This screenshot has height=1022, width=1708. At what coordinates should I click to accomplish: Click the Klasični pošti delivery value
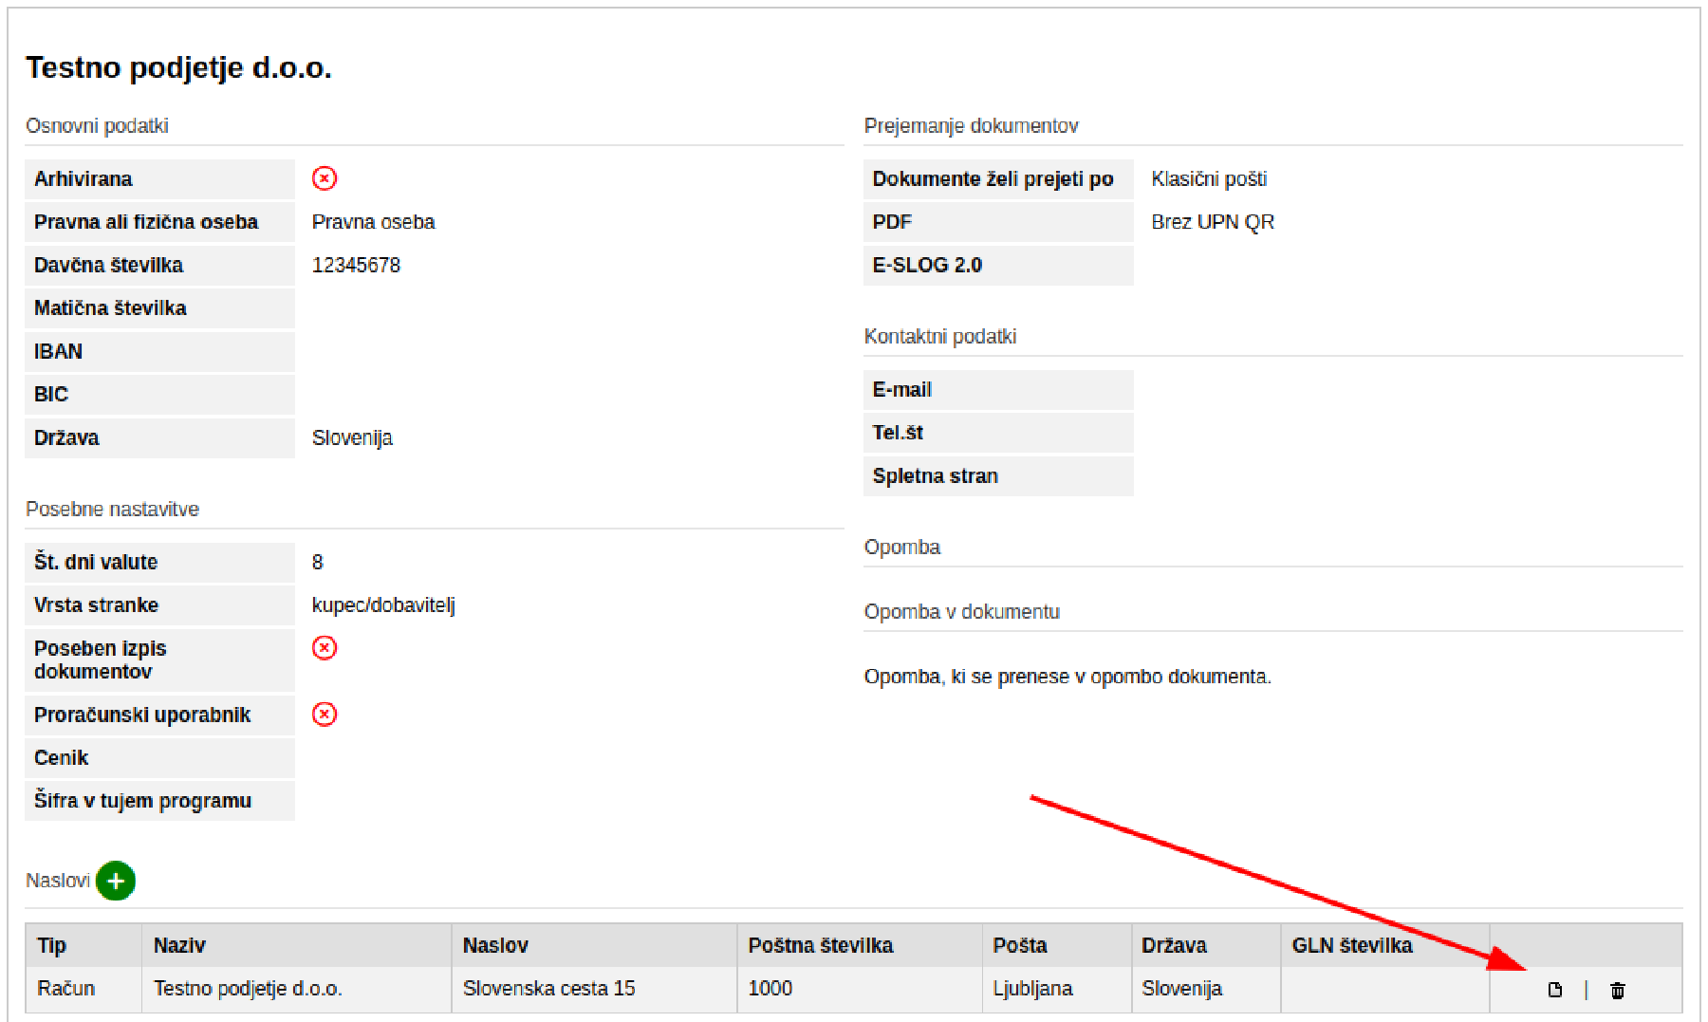pos(1209,178)
